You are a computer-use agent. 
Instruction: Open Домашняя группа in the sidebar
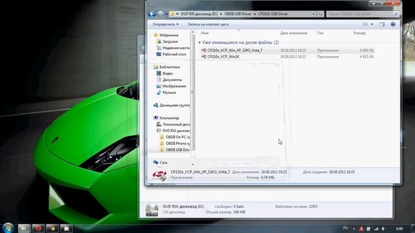(174, 105)
